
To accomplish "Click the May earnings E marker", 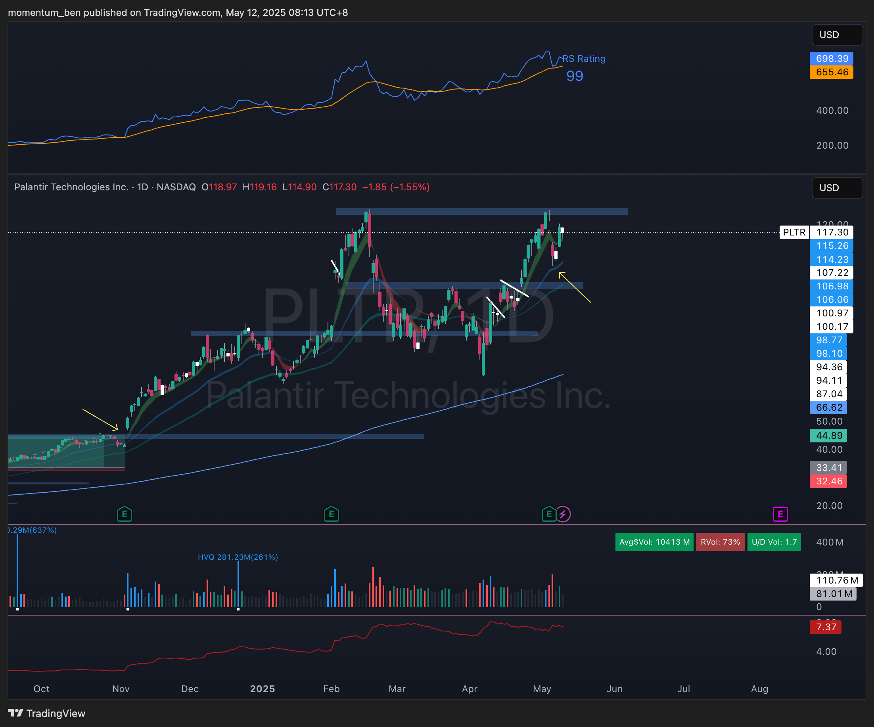I will (x=548, y=515).
